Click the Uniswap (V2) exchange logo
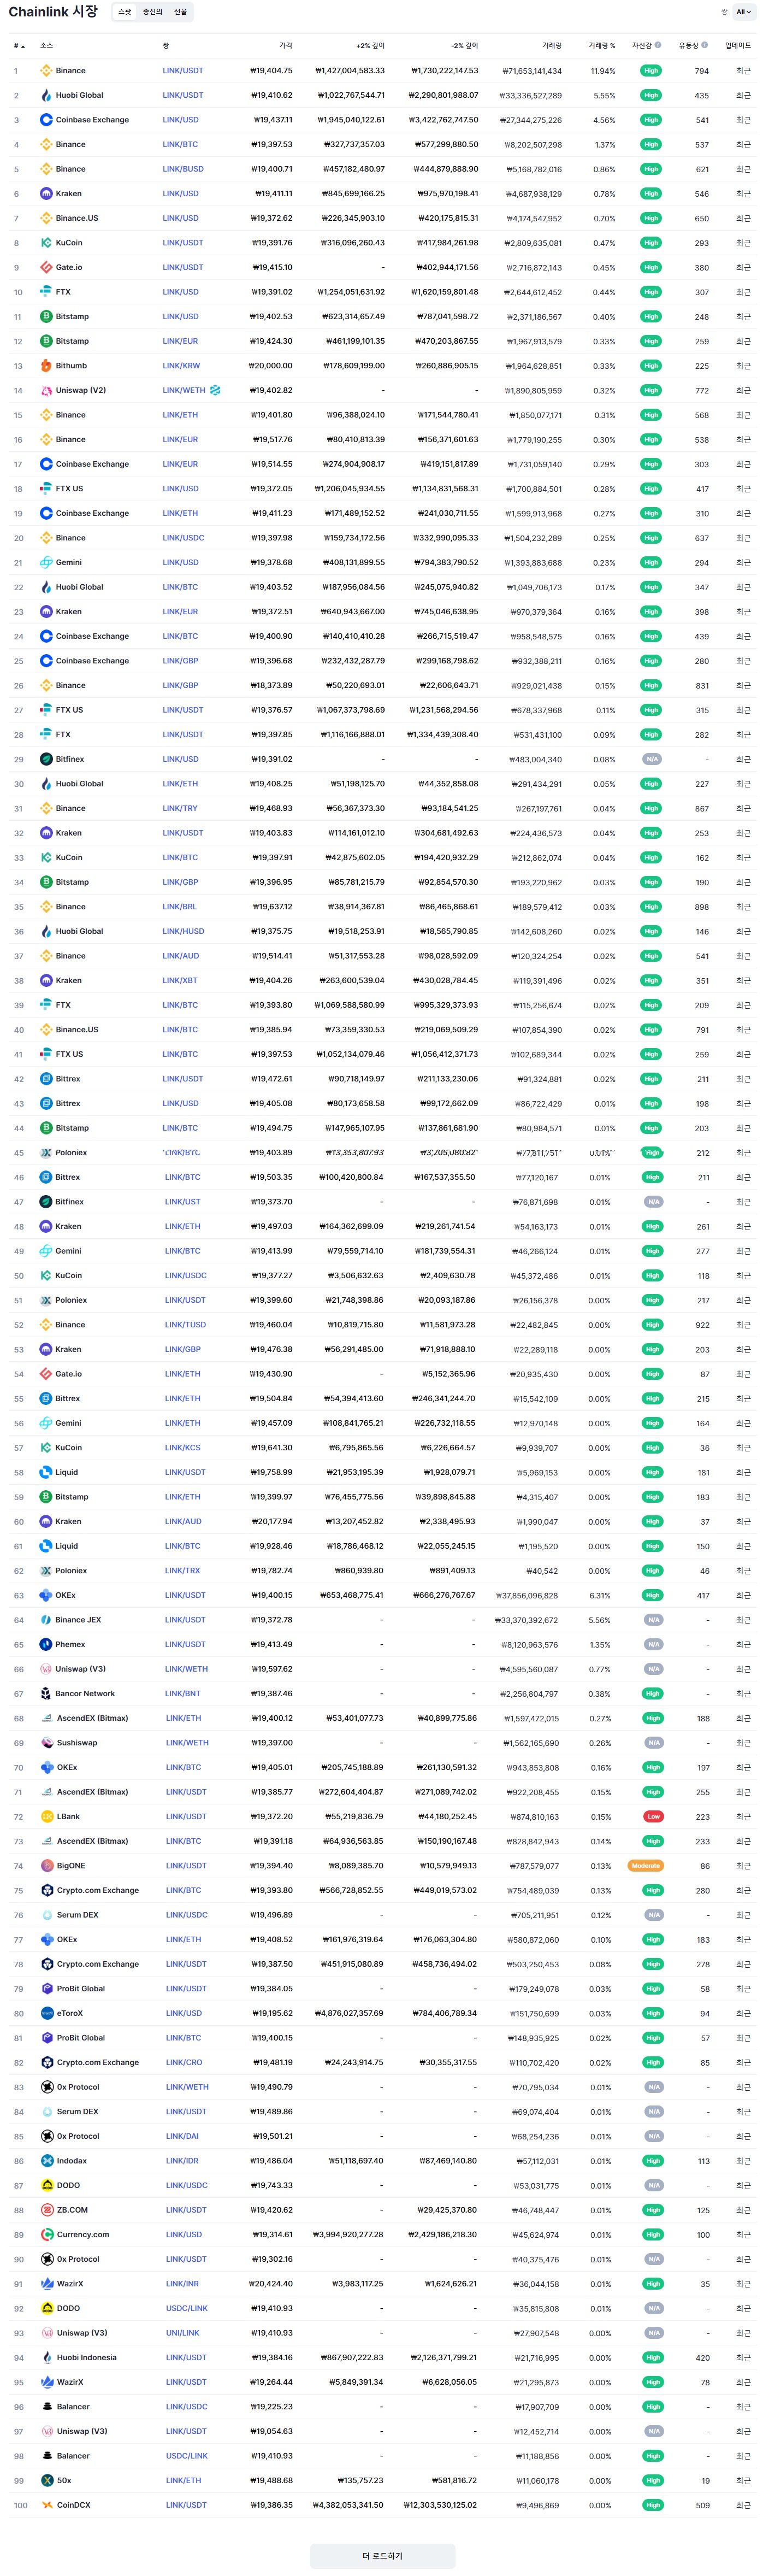This screenshot has height=2576, width=769. (46, 390)
